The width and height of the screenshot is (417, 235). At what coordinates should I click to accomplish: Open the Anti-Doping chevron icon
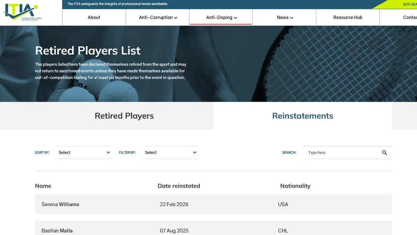[236, 17]
